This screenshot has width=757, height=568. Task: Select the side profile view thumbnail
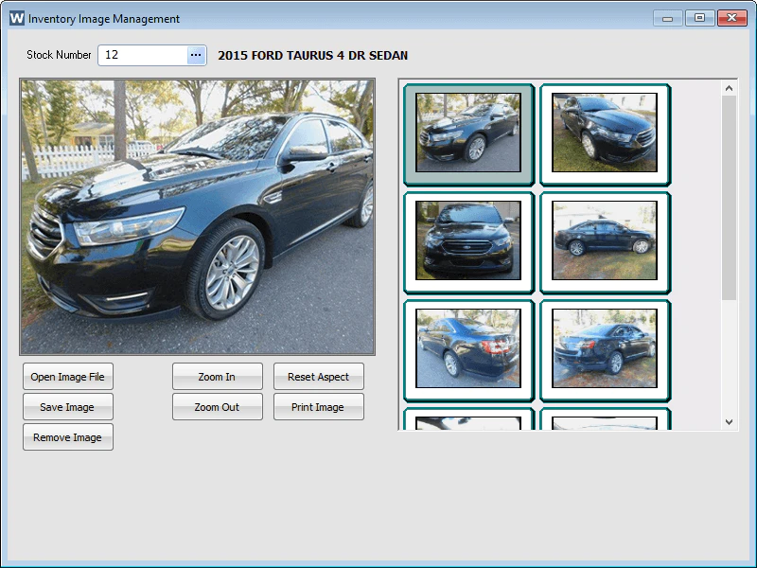click(605, 242)
